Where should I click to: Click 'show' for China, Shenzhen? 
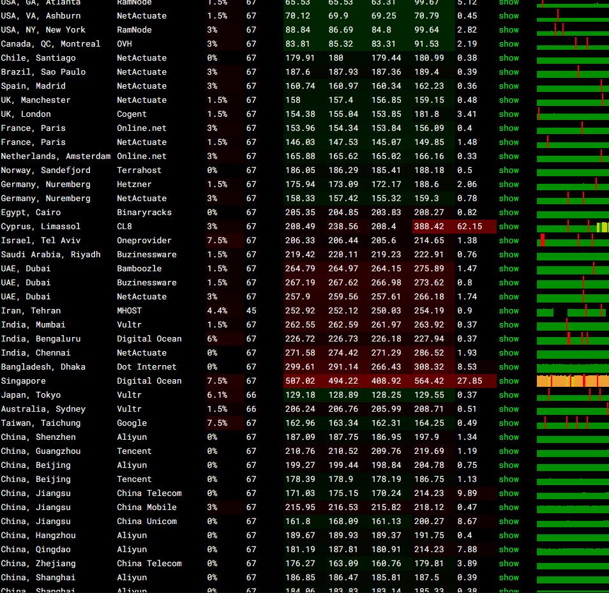508,437
